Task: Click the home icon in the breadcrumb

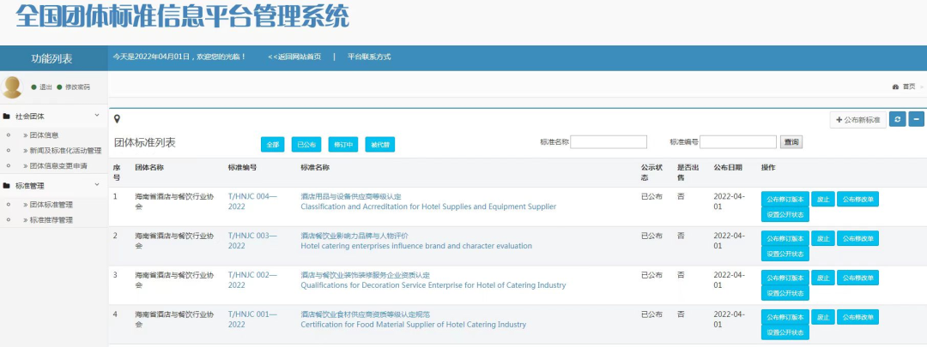Action: (x=895, y=87)
